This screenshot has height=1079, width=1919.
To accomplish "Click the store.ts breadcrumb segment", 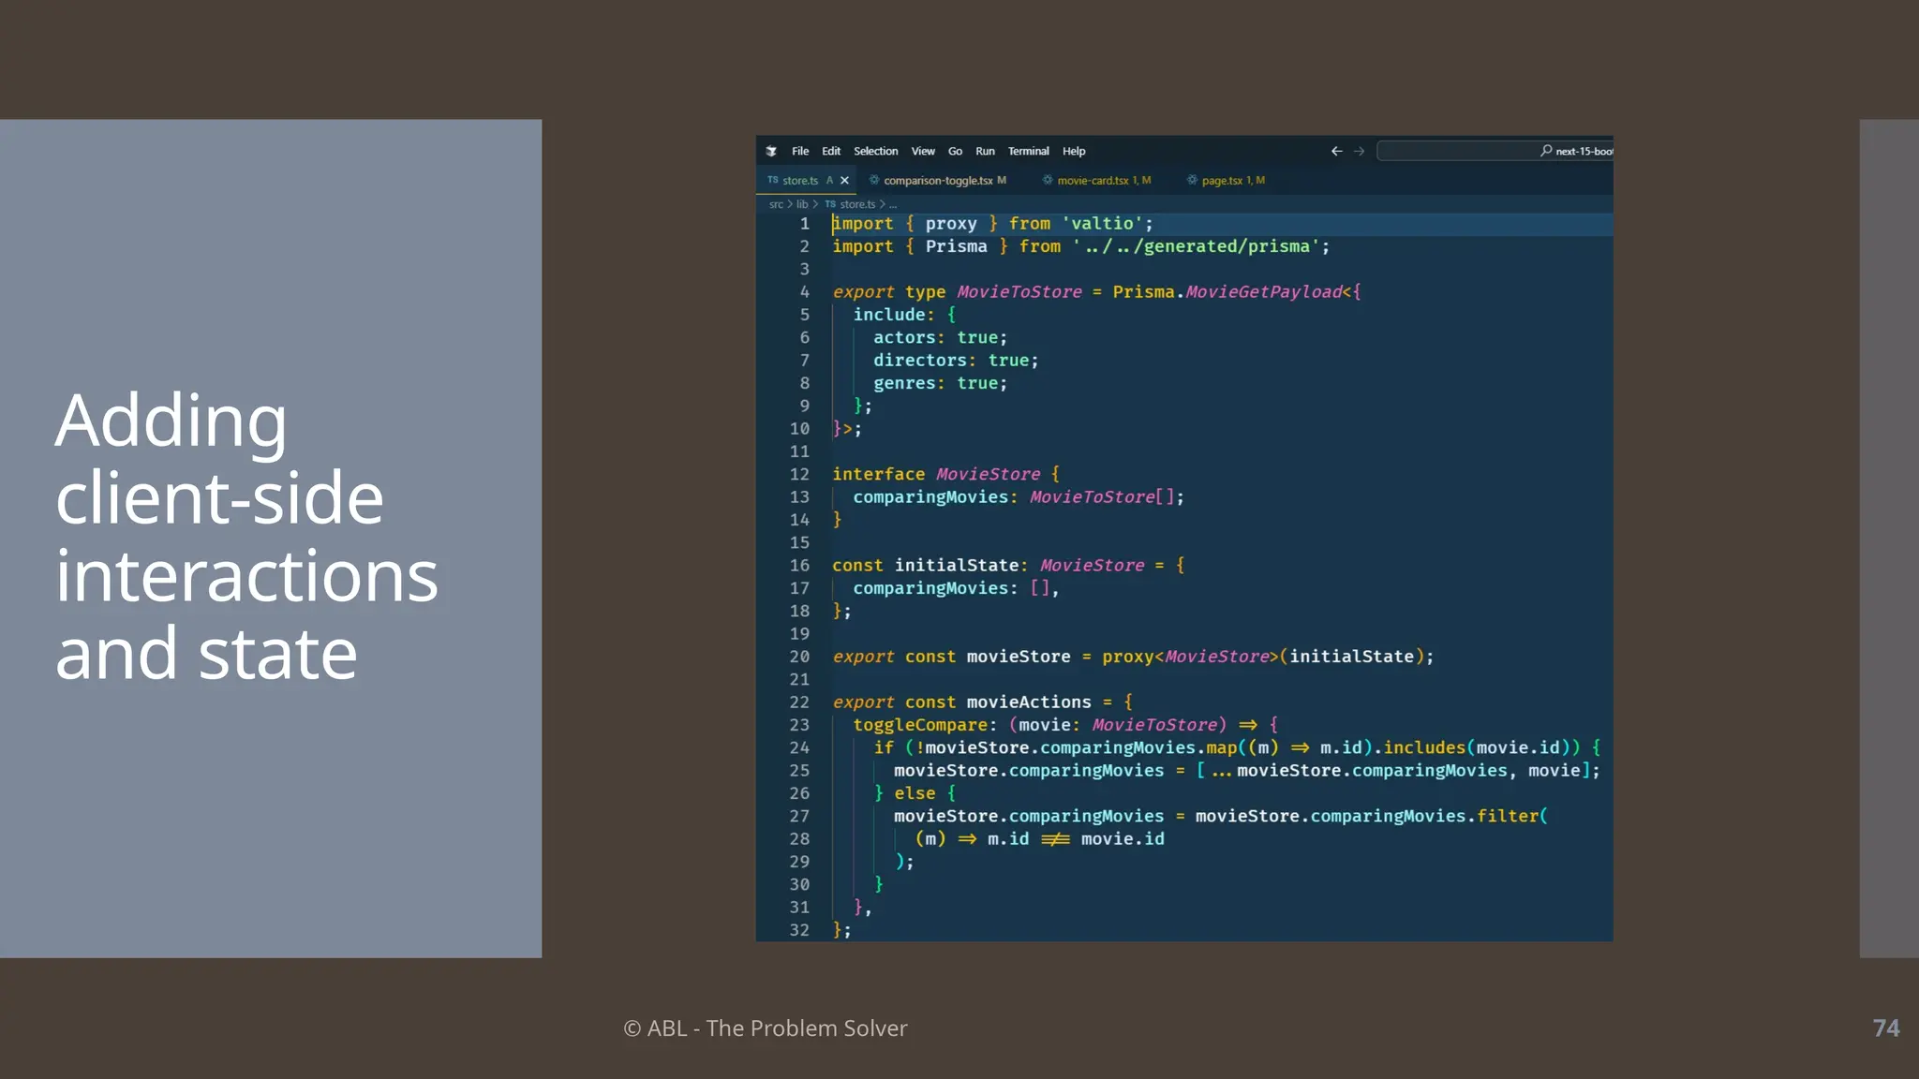I will 857,204.
